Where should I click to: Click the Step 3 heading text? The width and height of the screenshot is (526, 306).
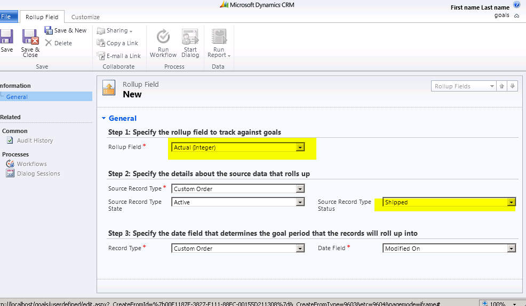pos(262,233)
